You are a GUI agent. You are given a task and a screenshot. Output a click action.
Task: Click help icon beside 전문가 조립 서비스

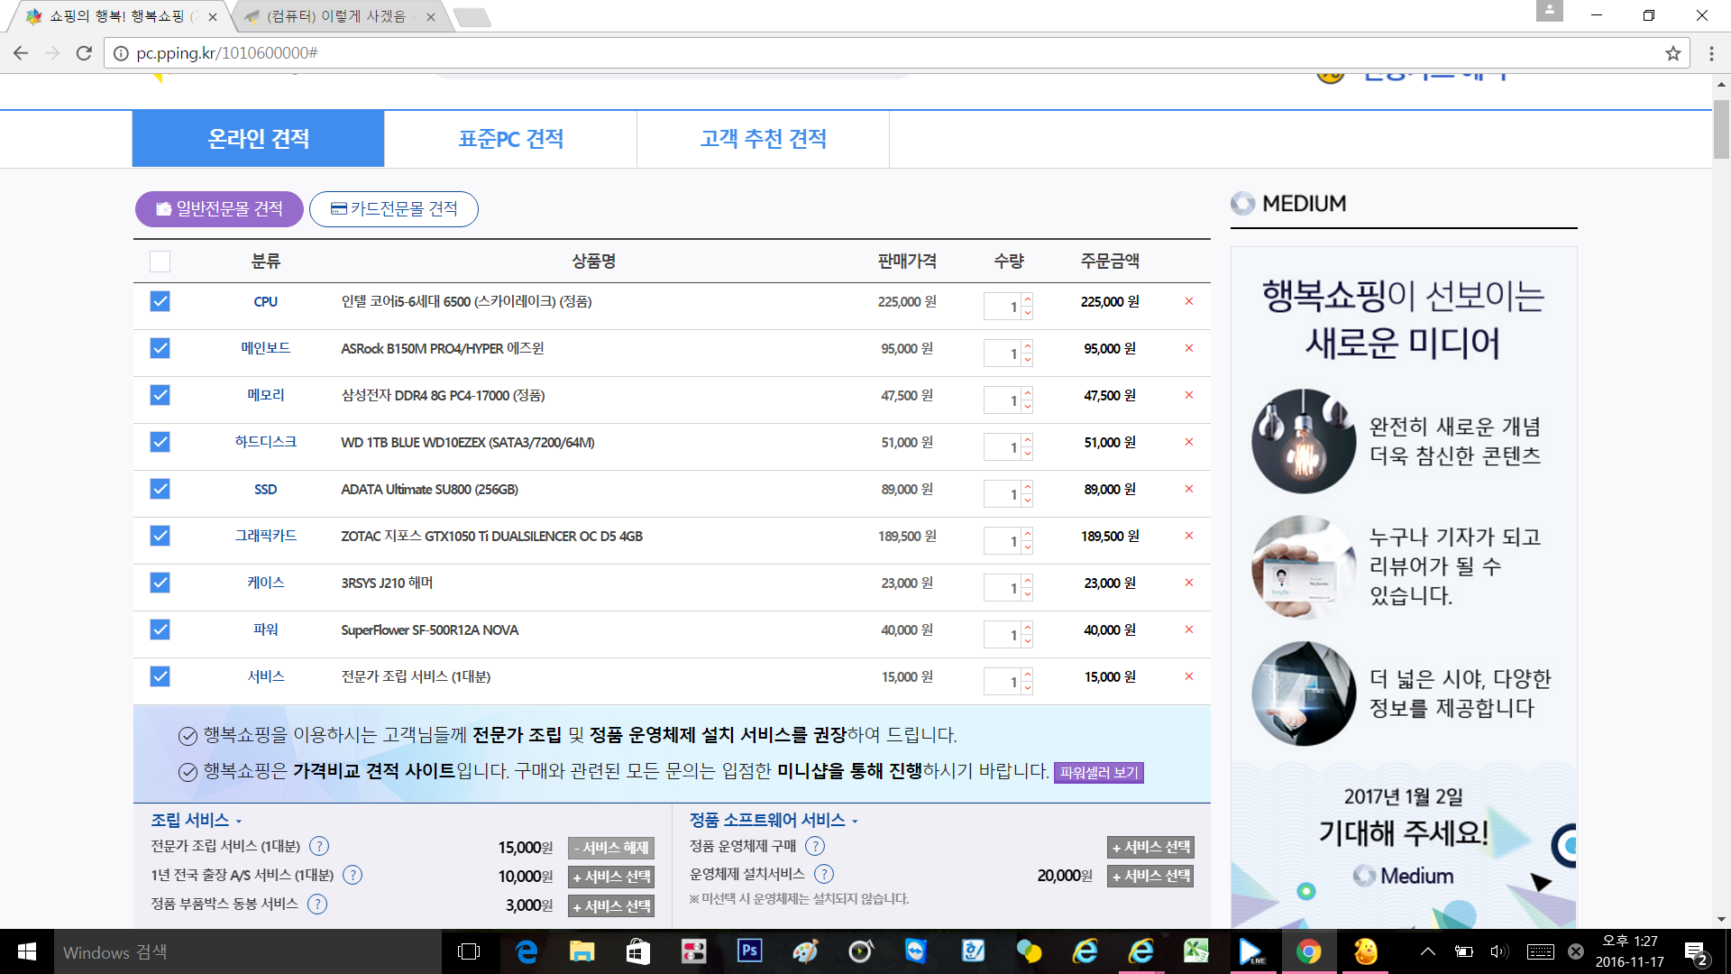pos(319,846)
